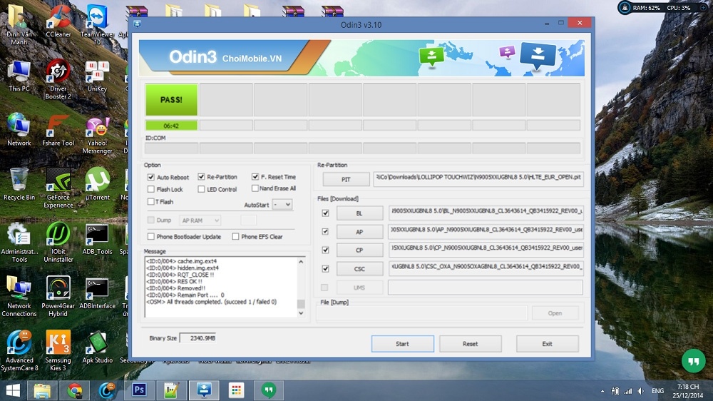Click the Windows Start button
713x401 pixels.
pos(13,390)
